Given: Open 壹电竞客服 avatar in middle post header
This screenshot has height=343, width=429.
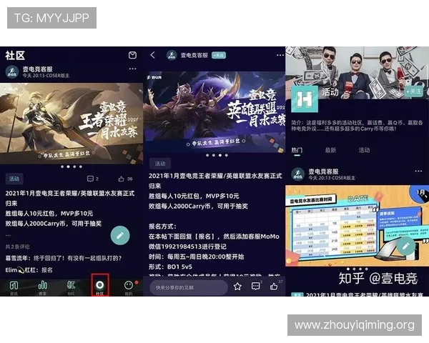Looking at the screenshot, I should 172,55.
